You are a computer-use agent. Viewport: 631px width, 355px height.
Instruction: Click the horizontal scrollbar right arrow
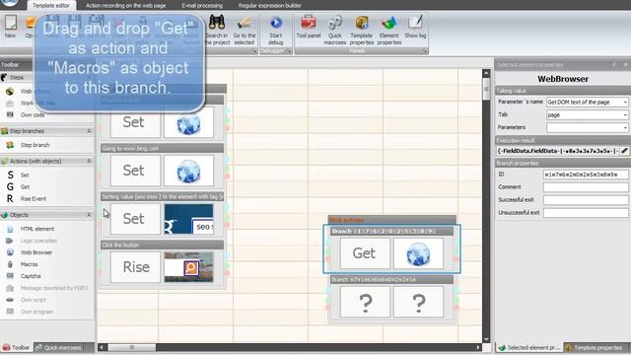click(478, 347)
